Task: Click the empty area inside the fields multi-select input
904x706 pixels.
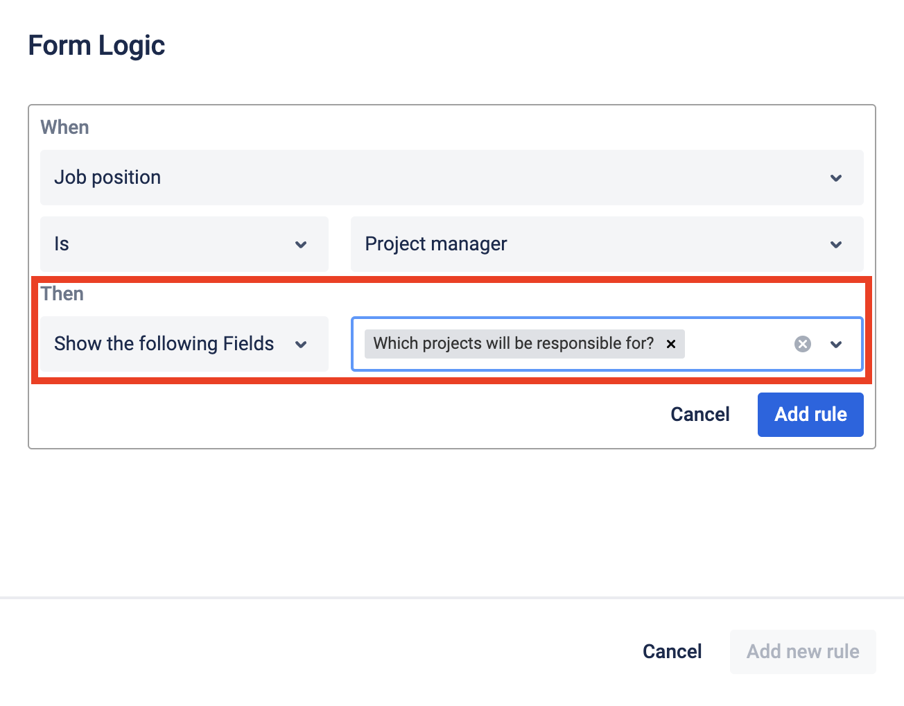Action: 738,344
